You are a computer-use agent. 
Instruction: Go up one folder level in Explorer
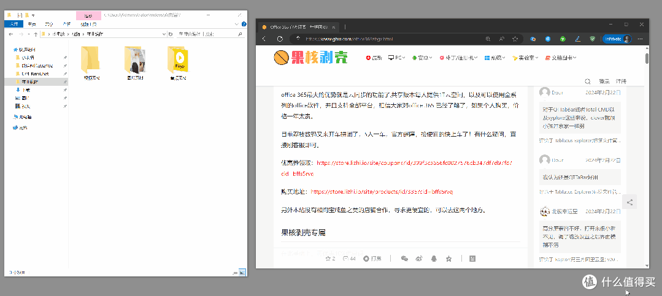point(36,34)
